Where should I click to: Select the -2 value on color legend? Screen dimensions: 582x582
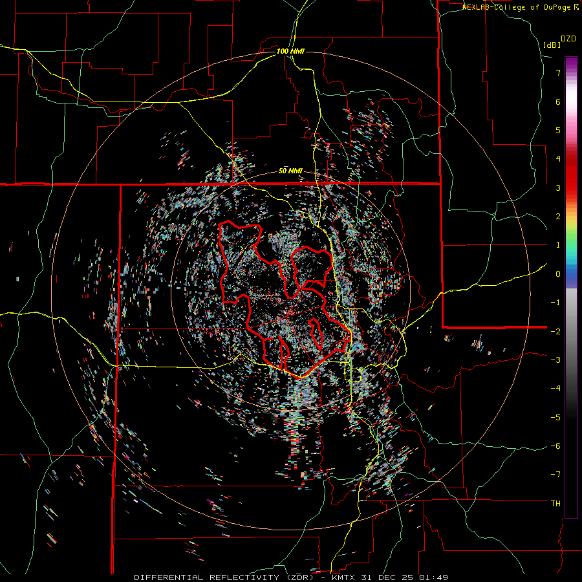tap(555, 331)
